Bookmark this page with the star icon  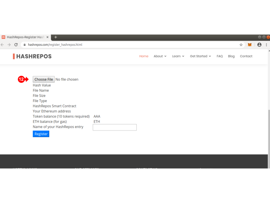(x=241, y=45)
